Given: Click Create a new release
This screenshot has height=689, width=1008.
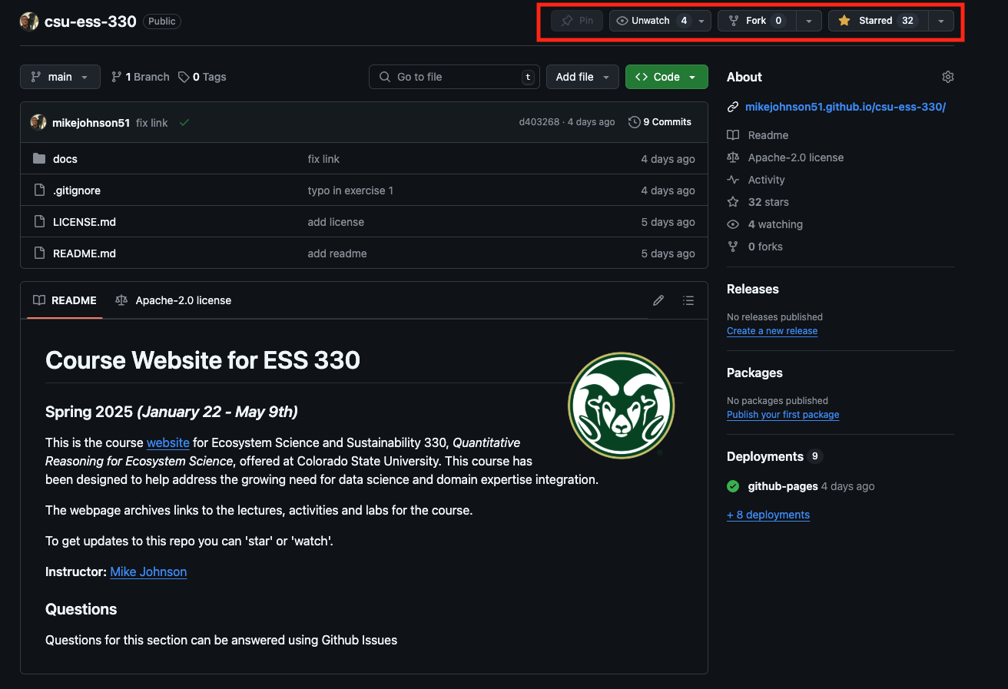Looking at the screenshot, I should pyautogui.click(x=772, y=331).
